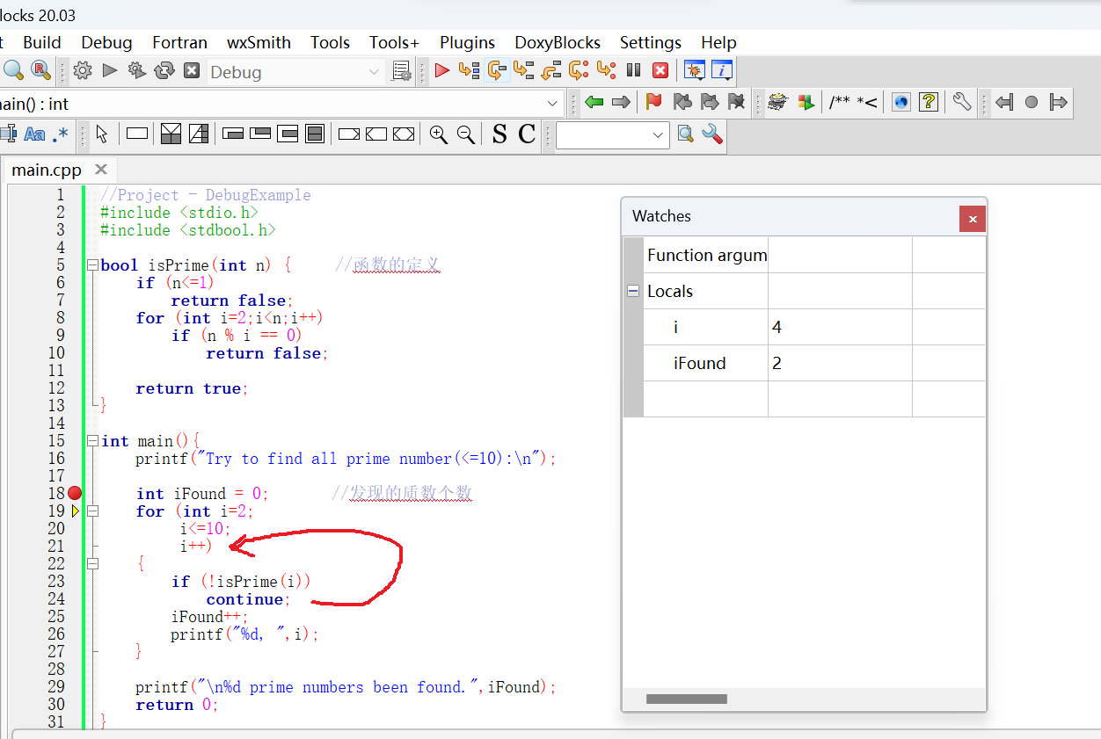Fold the isPrime function at line 5
The height and width of the screenshot is (739, 1101).
[92, 265]
